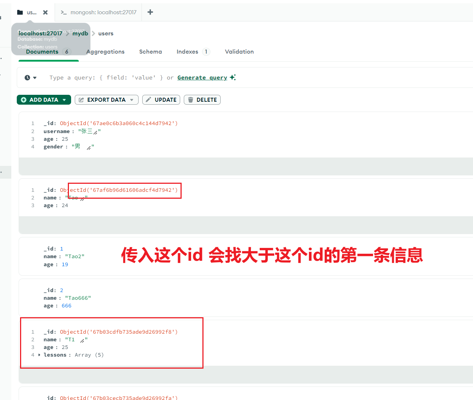
Task: Go to the Validation tab
Action: pos(239,52)
